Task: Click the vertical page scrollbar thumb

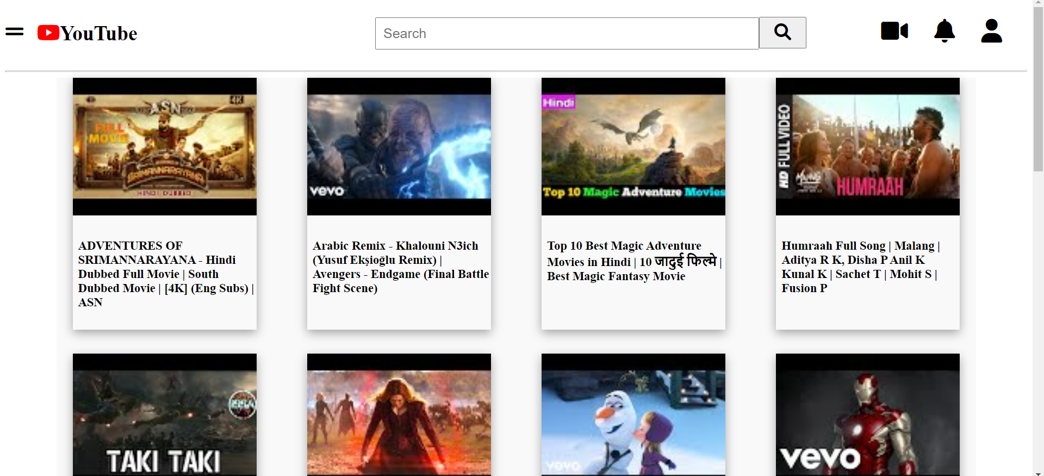Action: coord(1039,89)
